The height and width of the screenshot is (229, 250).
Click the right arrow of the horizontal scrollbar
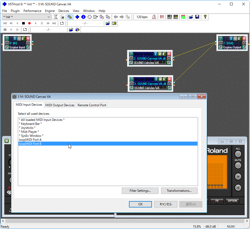[x=247, y=221]
